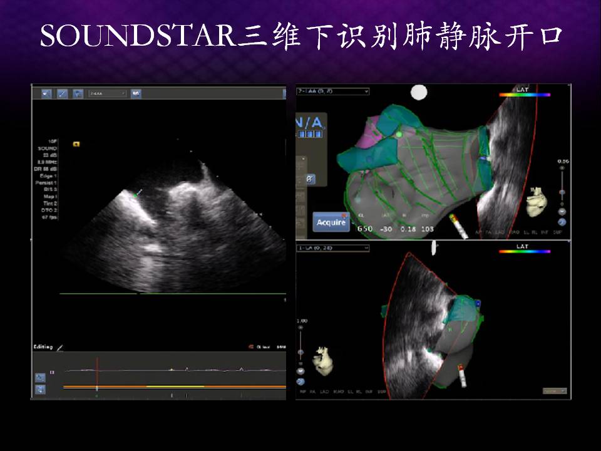This screenshot has width=601, height=451.
Task: Click lower icon left of ECG strip
Action: coord(40,390)
